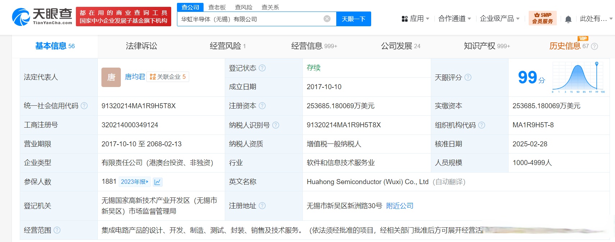615x242 pixels.
Task: Click approval date 2025-02-28
Action: point(530,144)
